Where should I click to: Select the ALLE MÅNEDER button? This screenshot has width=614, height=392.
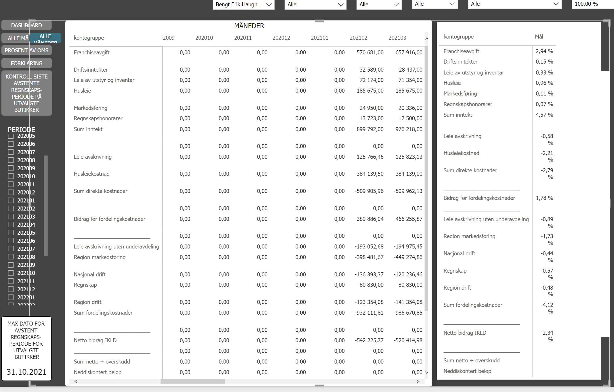45,38
